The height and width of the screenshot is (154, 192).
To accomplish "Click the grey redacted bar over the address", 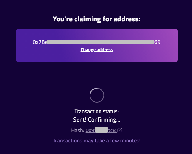I will [100, 42].
